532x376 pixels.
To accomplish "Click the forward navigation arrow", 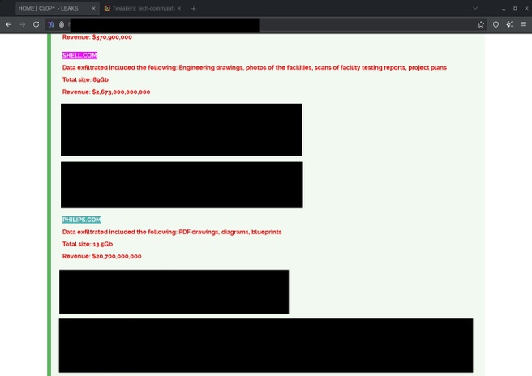I will coord(23,24).
